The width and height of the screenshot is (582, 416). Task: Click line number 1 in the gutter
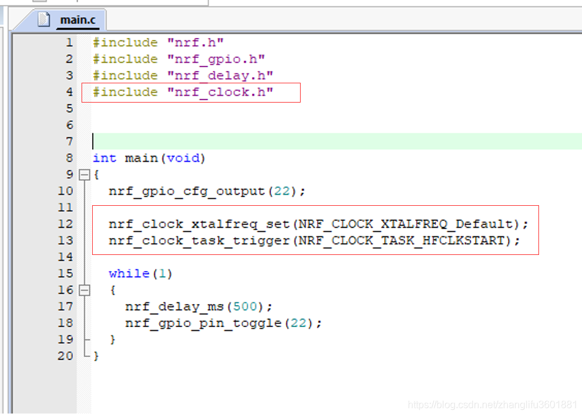coord(70,42)
